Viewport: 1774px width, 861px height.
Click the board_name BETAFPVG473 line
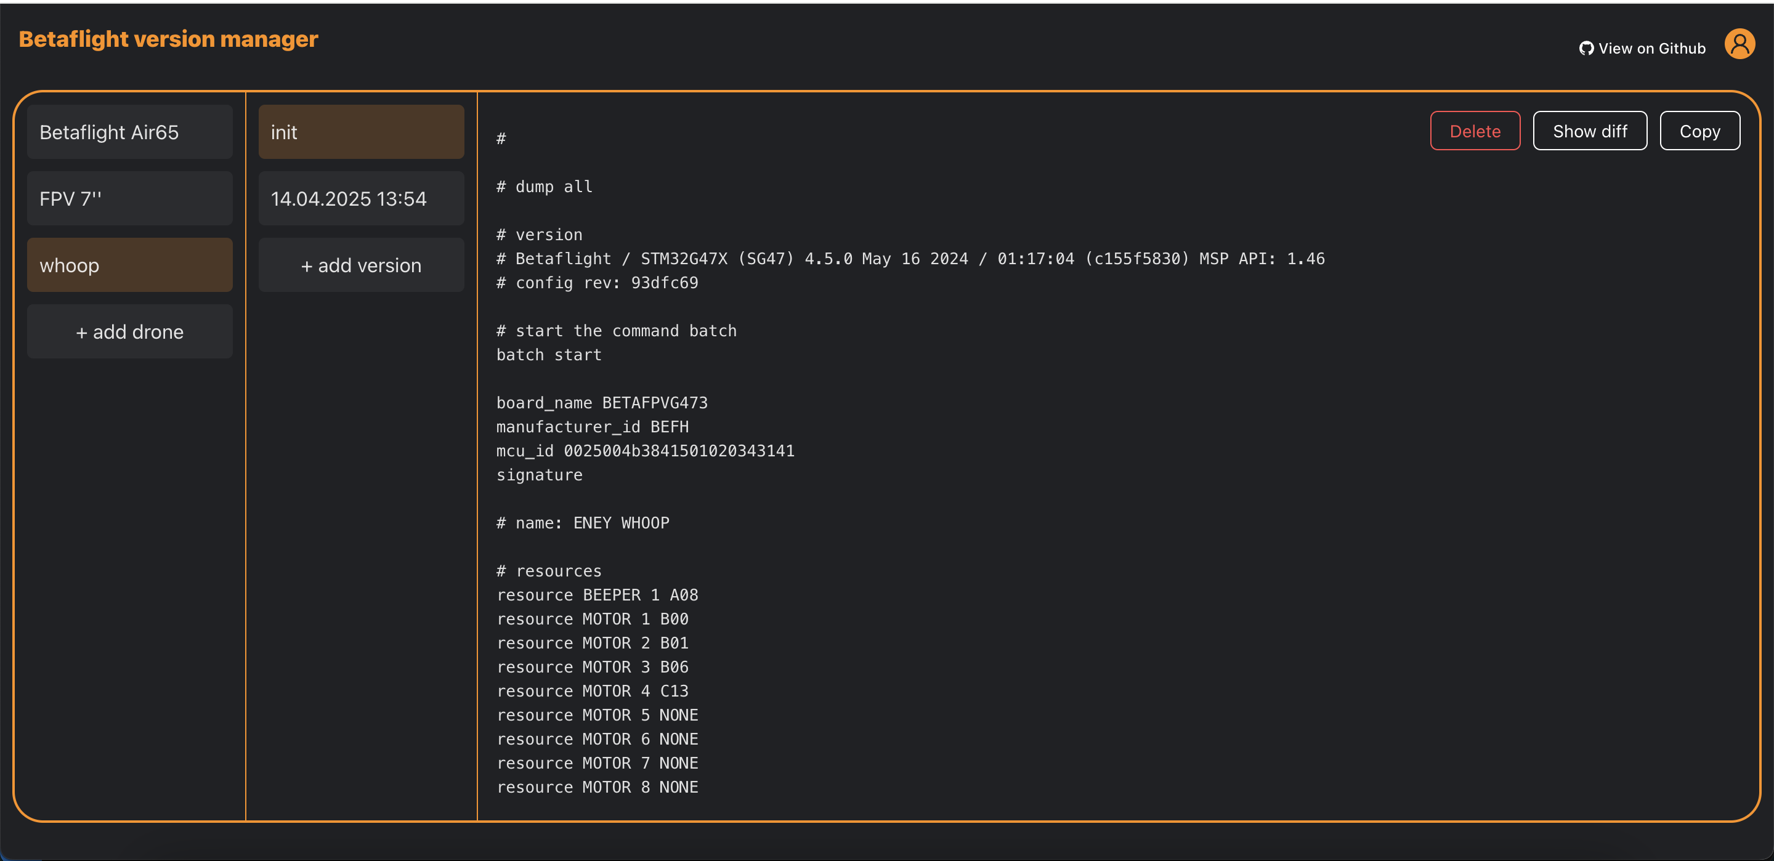click(602, 402)
